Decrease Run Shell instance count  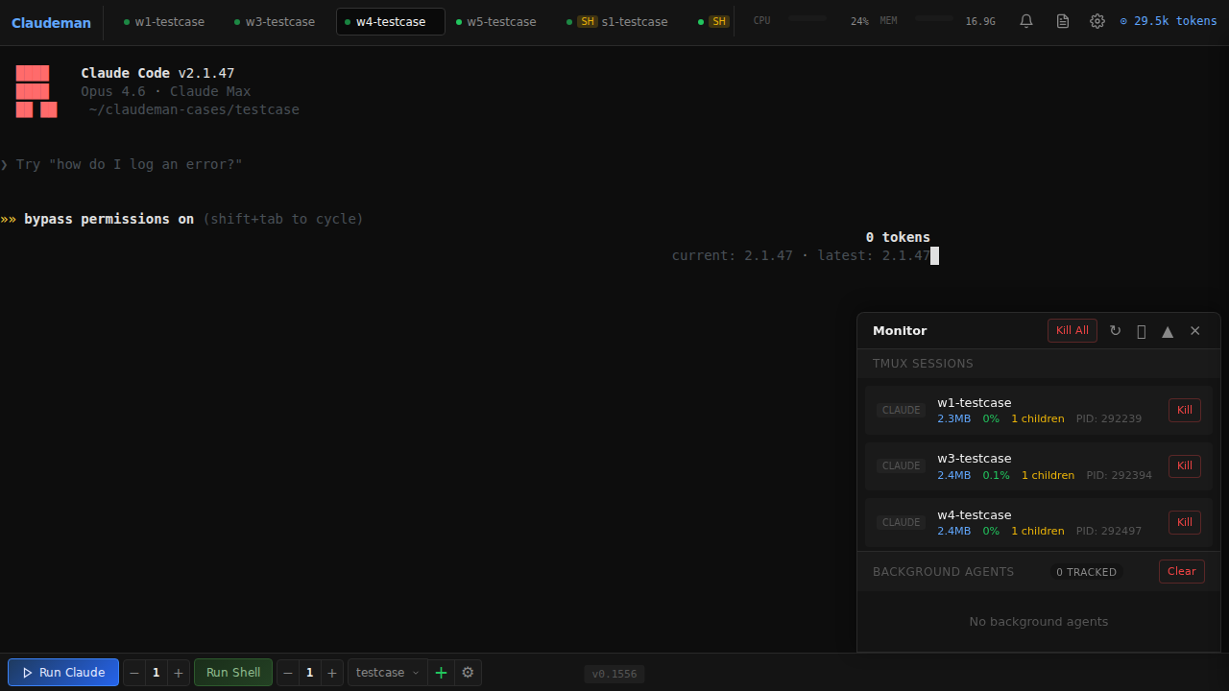click(x=288, y=673)
